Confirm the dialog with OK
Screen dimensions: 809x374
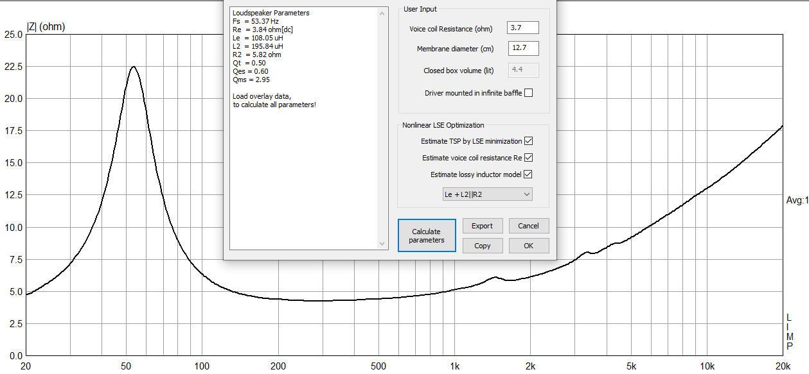(x=529, y=246)
